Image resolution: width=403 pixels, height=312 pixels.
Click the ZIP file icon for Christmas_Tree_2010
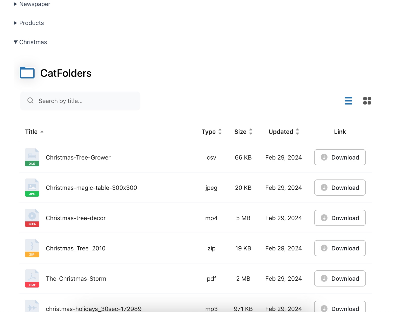[x=32, y=248]
